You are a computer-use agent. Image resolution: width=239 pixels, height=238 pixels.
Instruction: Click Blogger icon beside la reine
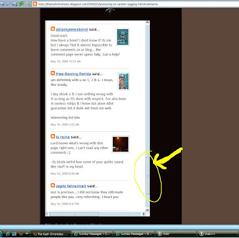[x=53, y=137]
